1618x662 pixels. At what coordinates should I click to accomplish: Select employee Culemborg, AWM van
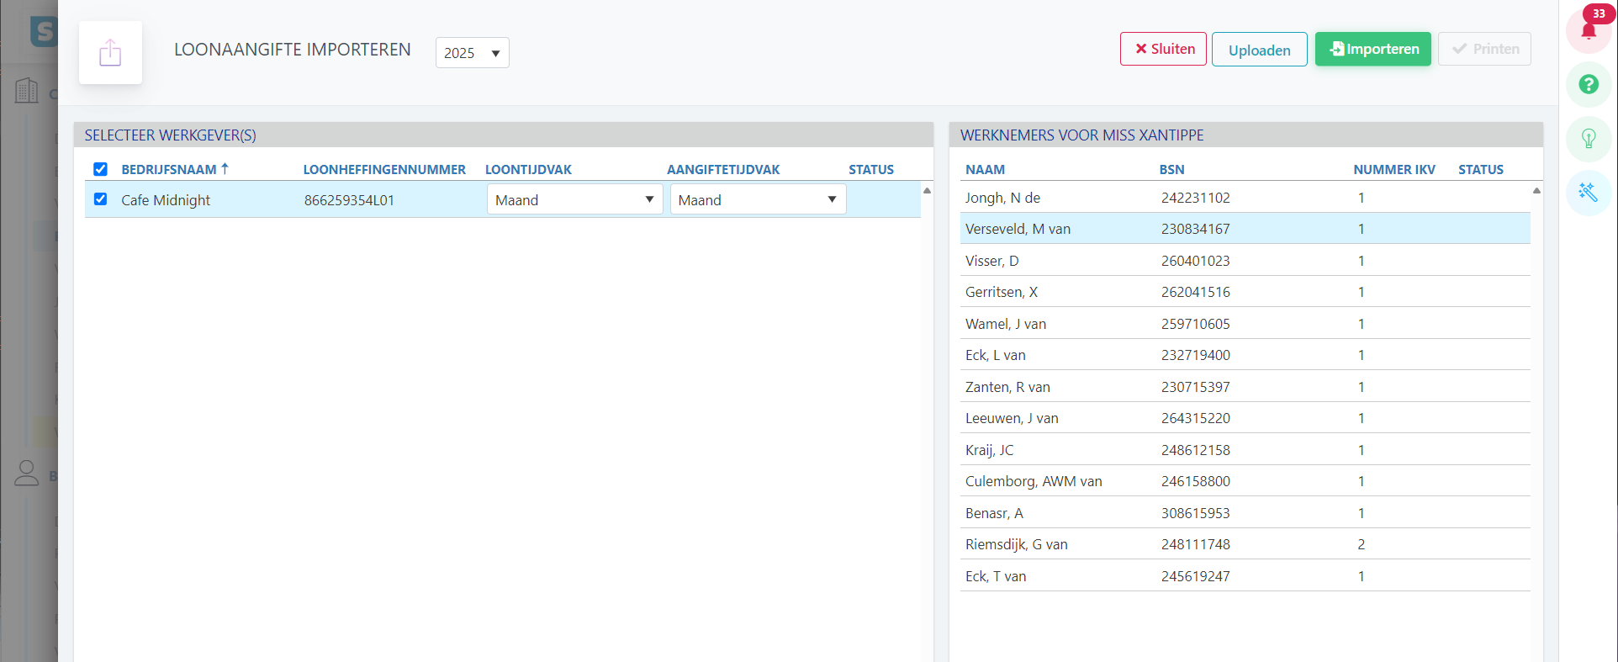(1034, 481)
